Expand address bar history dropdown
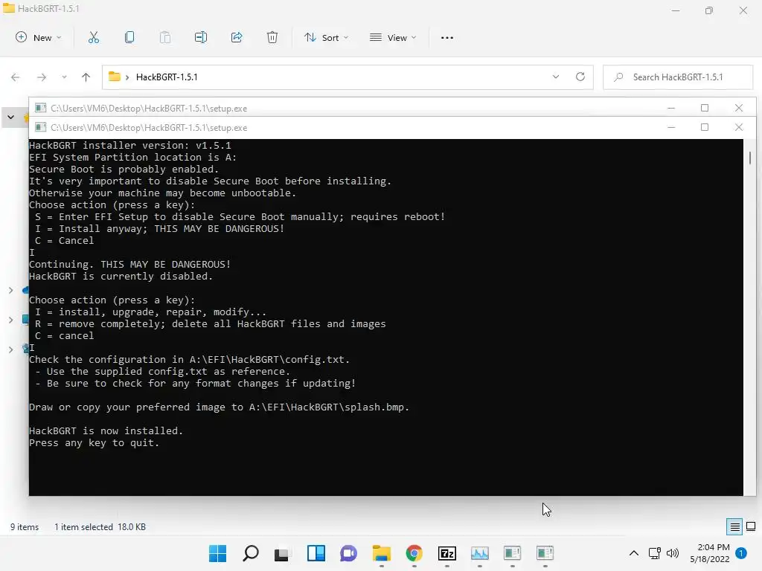This screenshot has height=571, width=762. (x=556, y=77)
